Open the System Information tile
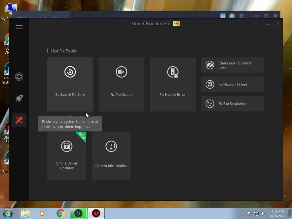 click(111, 156)
